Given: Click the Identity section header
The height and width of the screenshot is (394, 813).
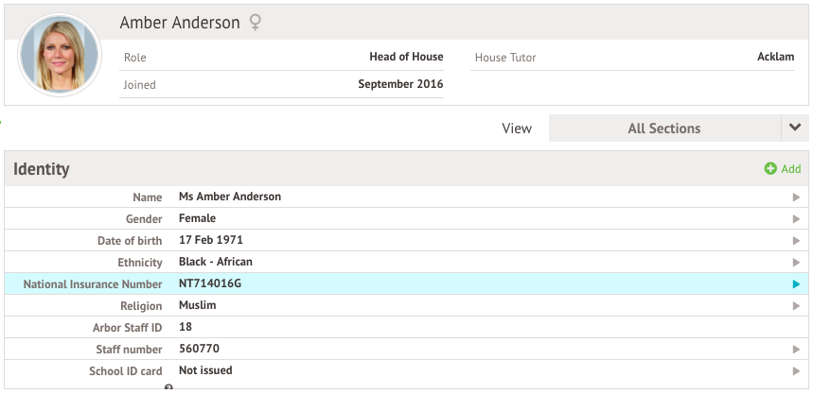Looking at the screenshot, I should (x=42, y=169).
